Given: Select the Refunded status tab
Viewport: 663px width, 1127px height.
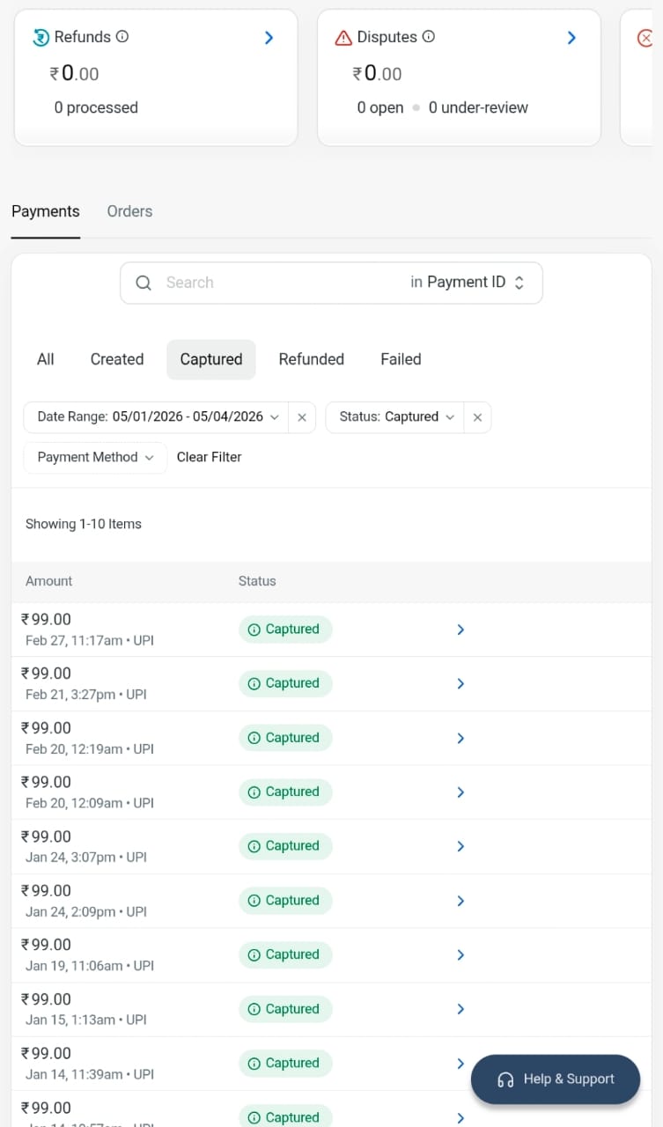Looking at the screenshot, I should pos(311,359).
